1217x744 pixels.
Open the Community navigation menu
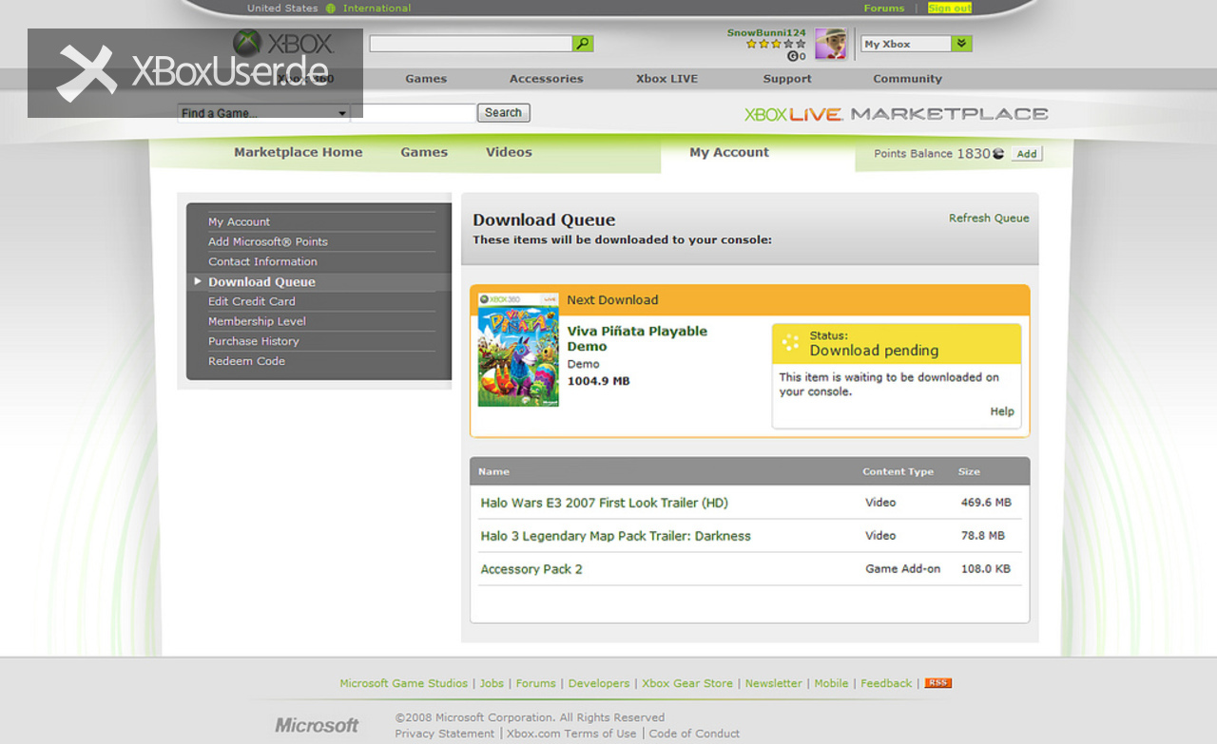pos(908,79)
